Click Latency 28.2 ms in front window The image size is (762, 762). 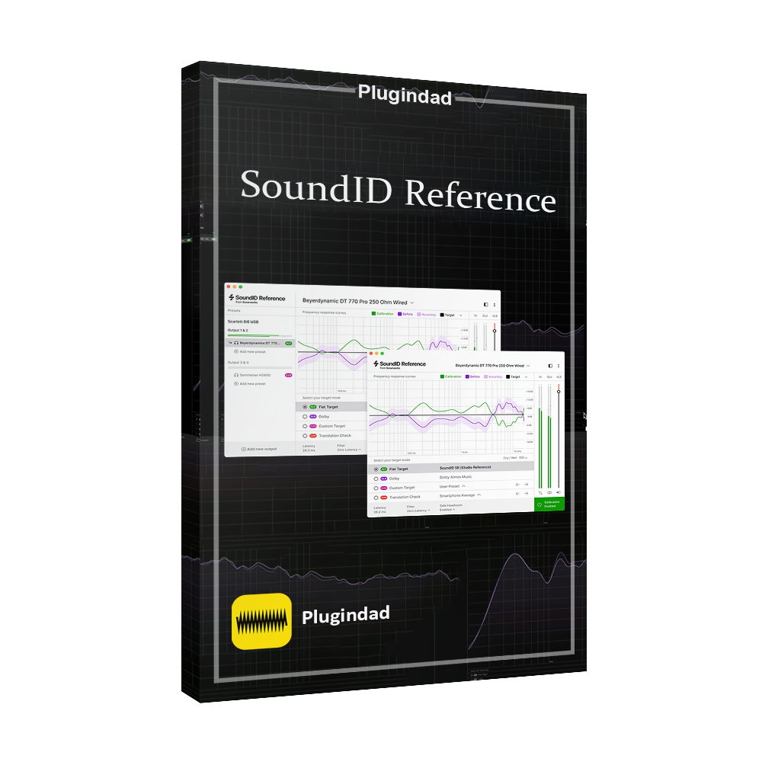(379, 510)
